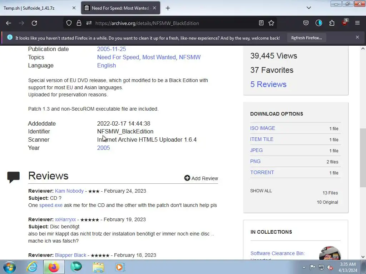Open the English language link
The height and width of the screenshot is (274, 366).
click(107, 66)
